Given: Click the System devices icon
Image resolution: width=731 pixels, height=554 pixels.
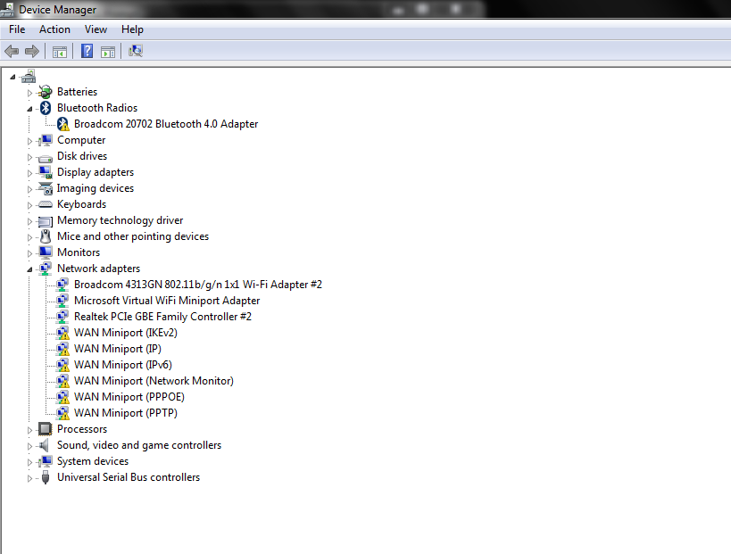Looking at the screenshot, I should click(46, 461).
